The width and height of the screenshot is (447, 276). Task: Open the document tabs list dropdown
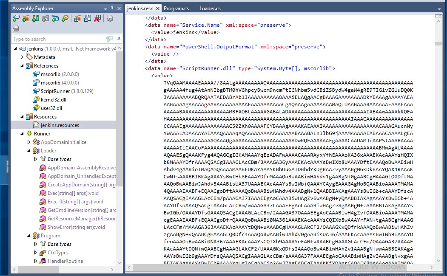439,9
